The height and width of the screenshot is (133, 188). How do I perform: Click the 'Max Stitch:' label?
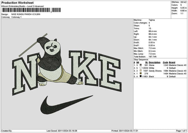point(138,48)
